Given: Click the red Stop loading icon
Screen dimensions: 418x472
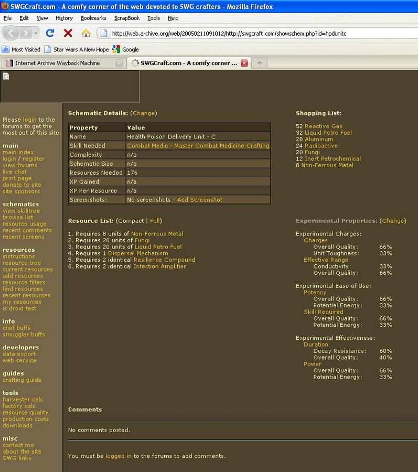Looking at the screenshot, I should pyautogui.click(x=68, y=33).
